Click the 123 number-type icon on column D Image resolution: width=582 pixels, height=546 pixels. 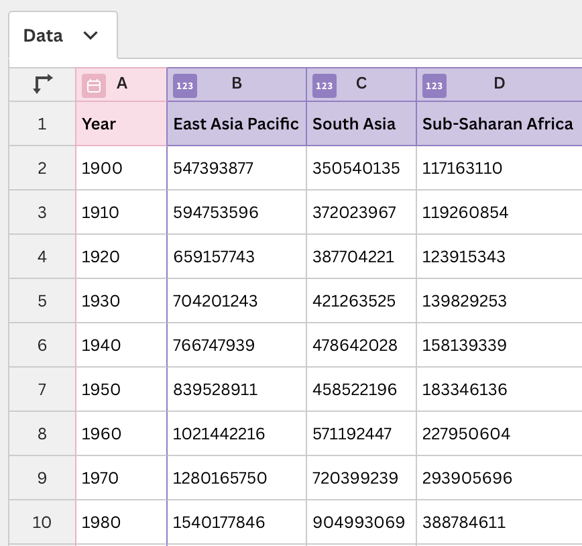click(433, 85)
